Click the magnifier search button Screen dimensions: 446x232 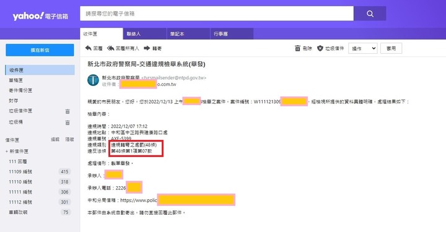(x=370, y=14)
